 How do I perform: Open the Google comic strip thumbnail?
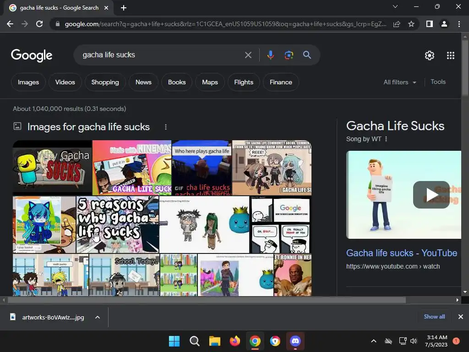click(x=281, y=225)
